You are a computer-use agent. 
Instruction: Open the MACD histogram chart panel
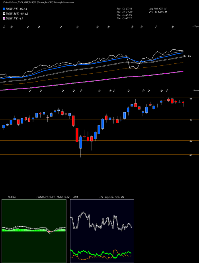(x=34, y=231)
